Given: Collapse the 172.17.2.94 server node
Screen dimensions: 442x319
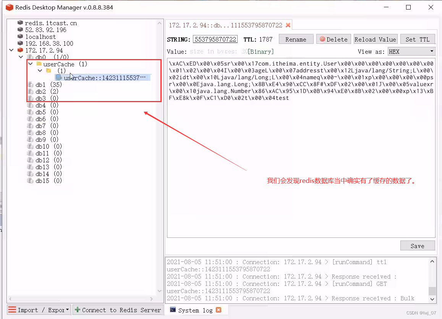Looking at the screenshot, I should coord(11,50).
